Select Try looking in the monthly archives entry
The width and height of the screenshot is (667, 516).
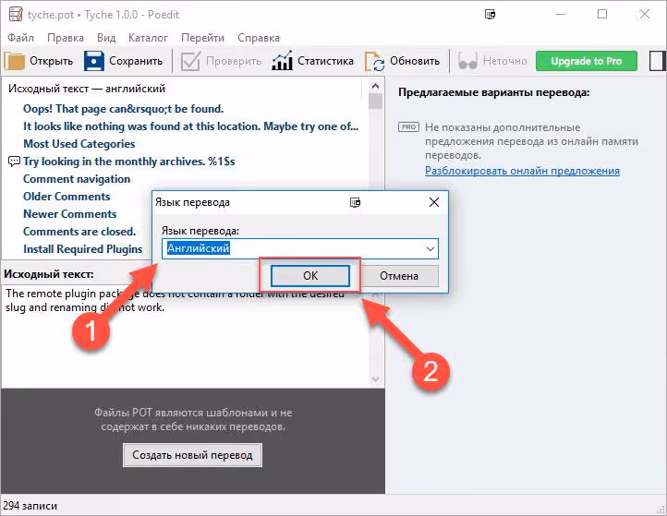click(x=129, y=162)
